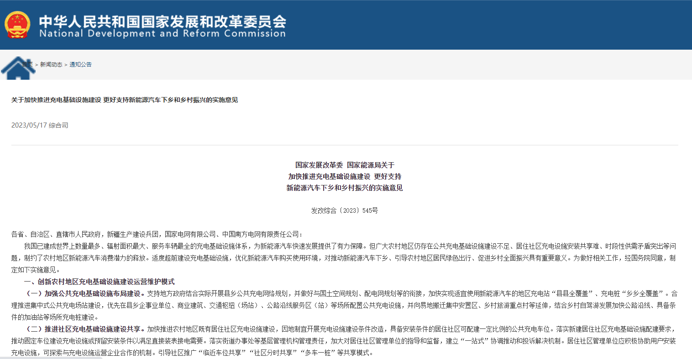
Task: Click the blue home icon in breadcrumb
Action: click(x=18, y=68)
